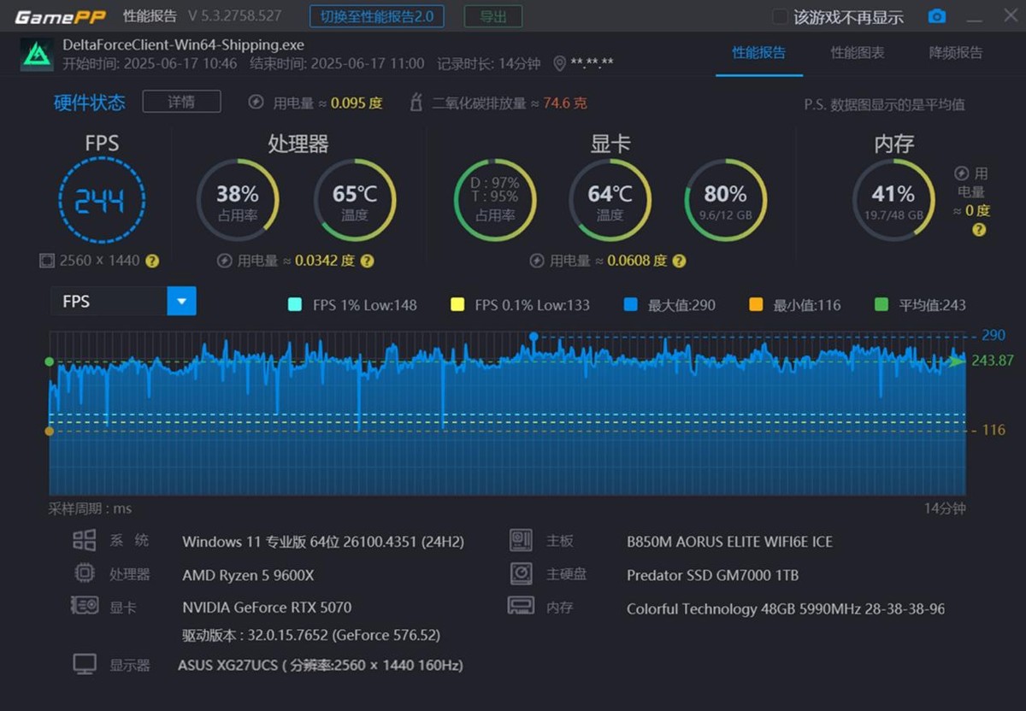Click the 导出 export button

point(493,16)
